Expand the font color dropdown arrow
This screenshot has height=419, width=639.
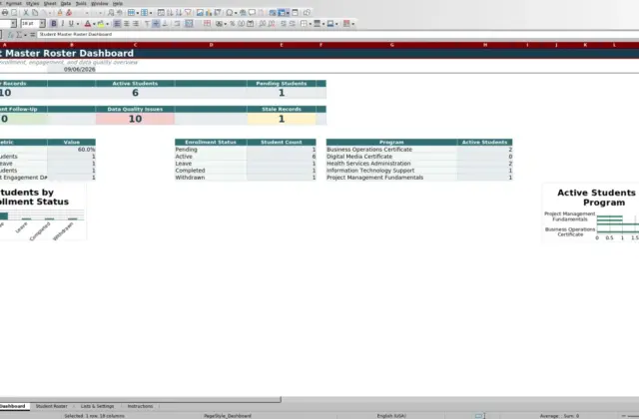[94, 24]
